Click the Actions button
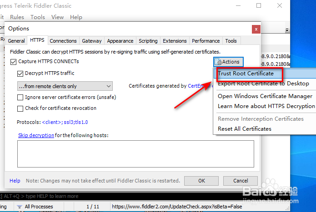 point(228,62)
